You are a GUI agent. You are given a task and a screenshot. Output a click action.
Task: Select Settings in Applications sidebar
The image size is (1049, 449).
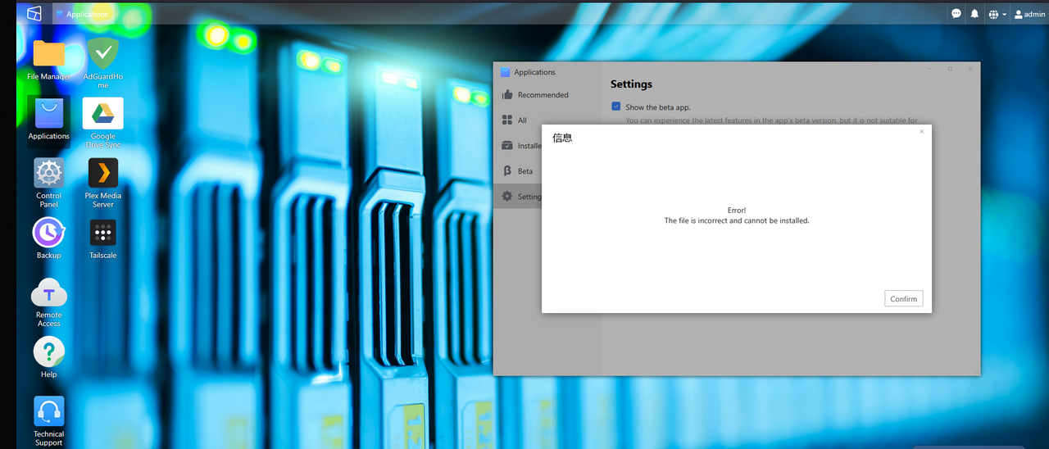[517, 197]
